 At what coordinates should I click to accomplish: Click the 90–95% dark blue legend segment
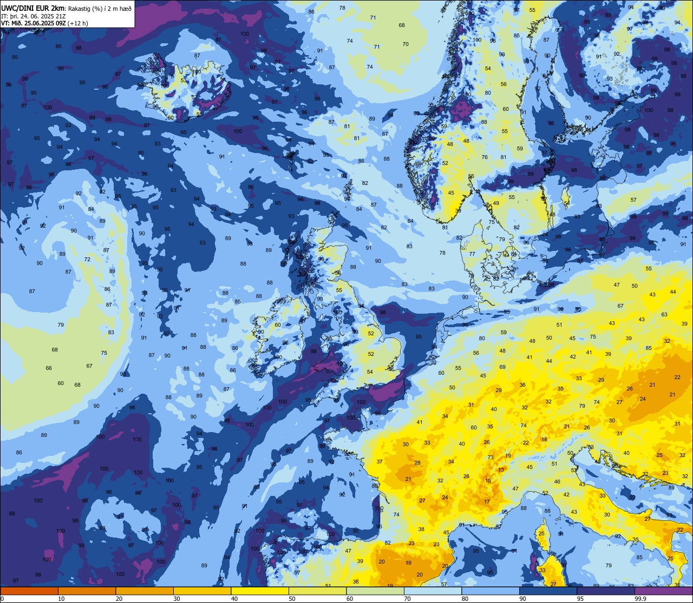pos(548,591)
